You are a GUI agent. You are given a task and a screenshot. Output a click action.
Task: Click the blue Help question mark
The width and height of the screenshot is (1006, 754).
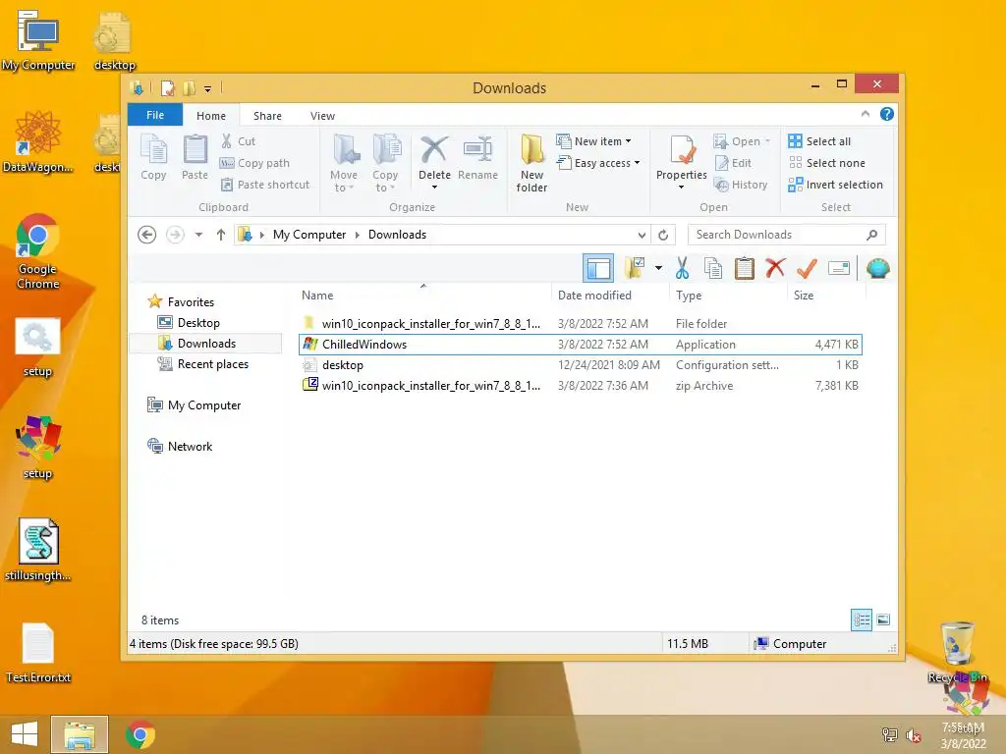pyautogui.click(x=887, y=114)
